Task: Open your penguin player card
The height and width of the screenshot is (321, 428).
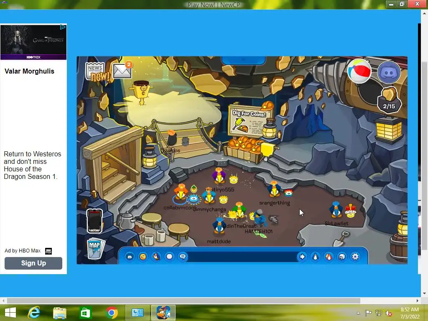Action: point(316,257)
